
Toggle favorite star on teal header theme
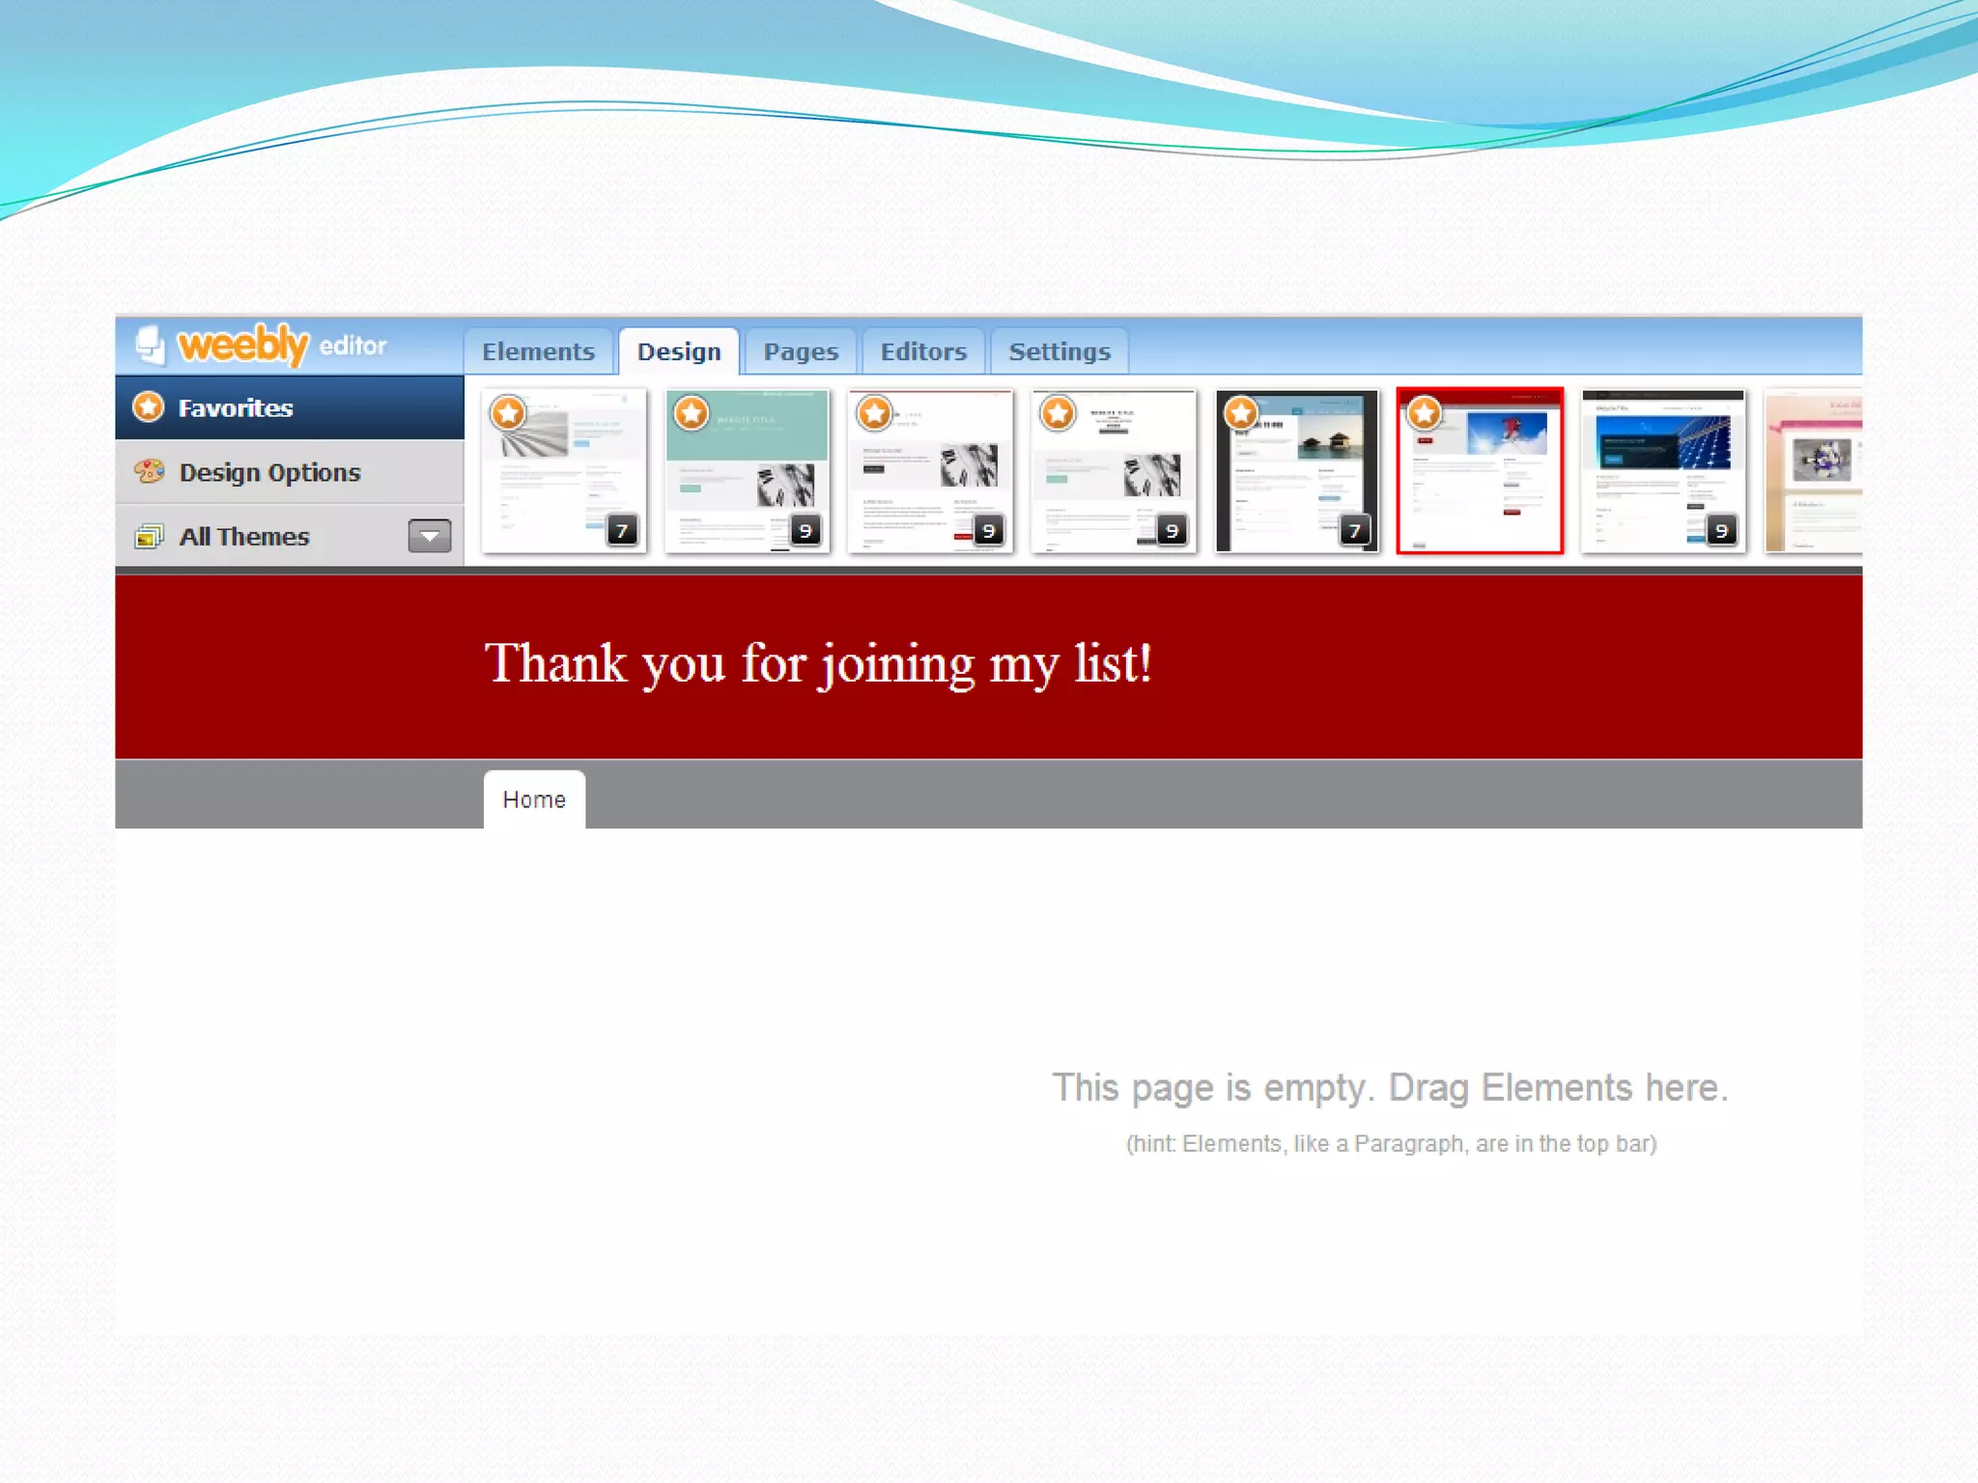[692, 413]
